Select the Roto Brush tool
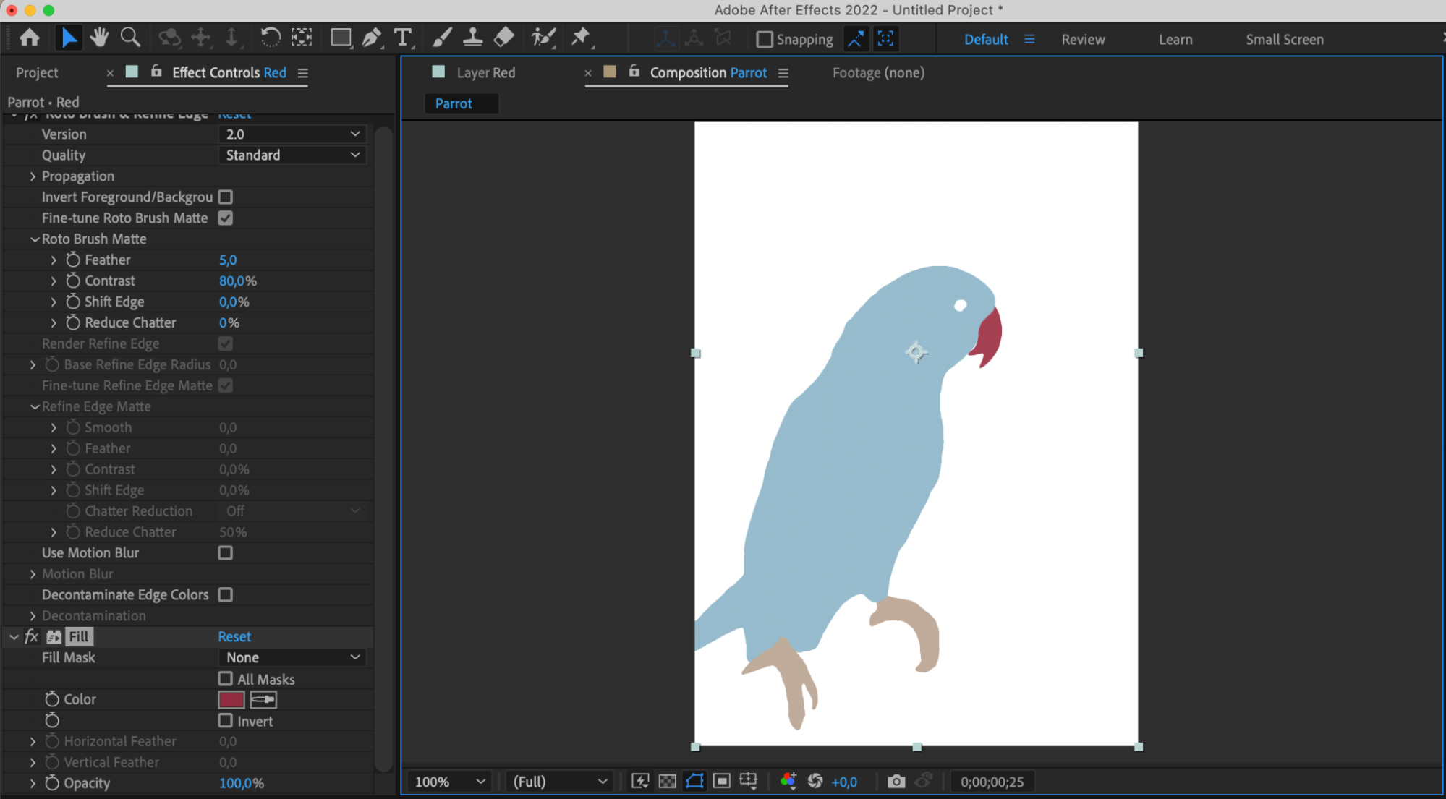 pos(543,38)
